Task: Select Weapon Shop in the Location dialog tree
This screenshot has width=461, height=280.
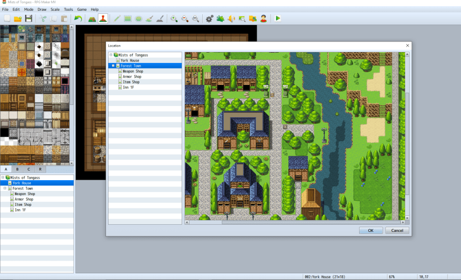Action: tap(132, 71)
